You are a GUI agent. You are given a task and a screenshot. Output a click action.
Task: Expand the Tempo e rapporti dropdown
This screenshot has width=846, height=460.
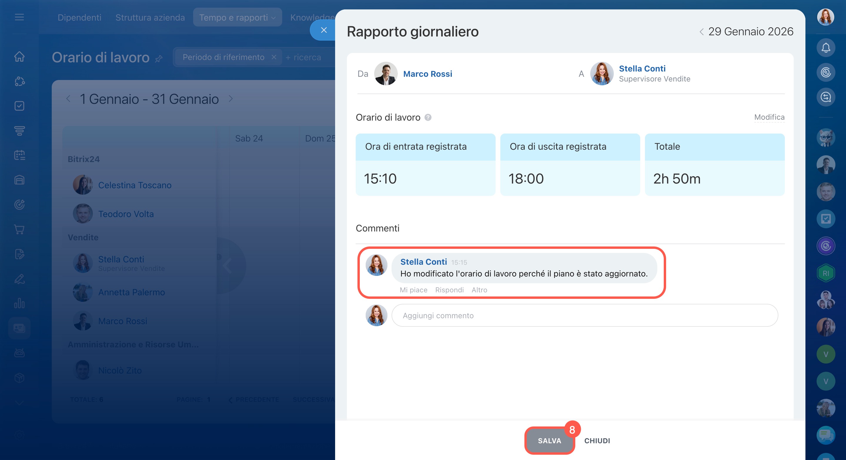point(237,17)
